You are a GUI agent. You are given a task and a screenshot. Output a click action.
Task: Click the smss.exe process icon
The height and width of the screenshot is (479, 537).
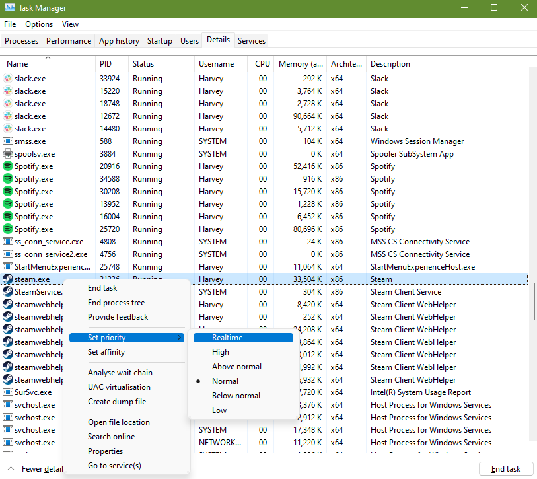pyautogui.click(x=7, y=141)
